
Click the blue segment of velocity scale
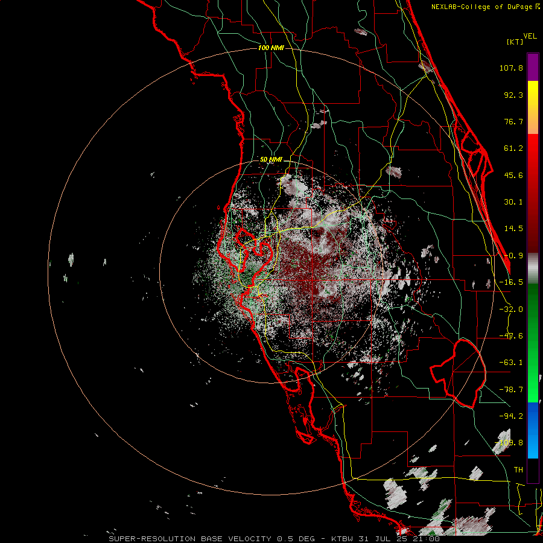pyautogui.click(x=533, y=430)
